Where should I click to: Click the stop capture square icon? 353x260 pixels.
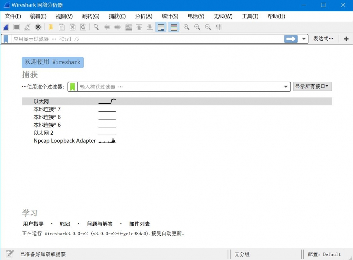coord(17,27)
